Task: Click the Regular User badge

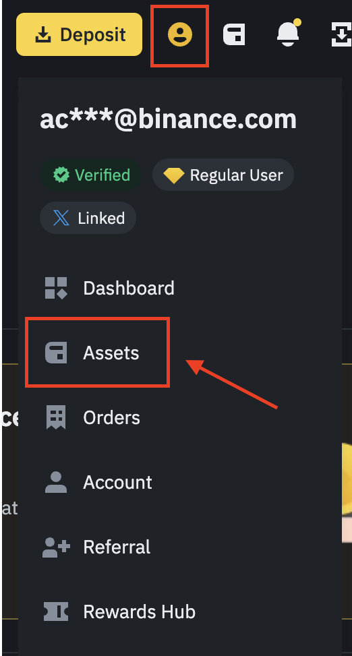Action: click(x=223, y=175)
